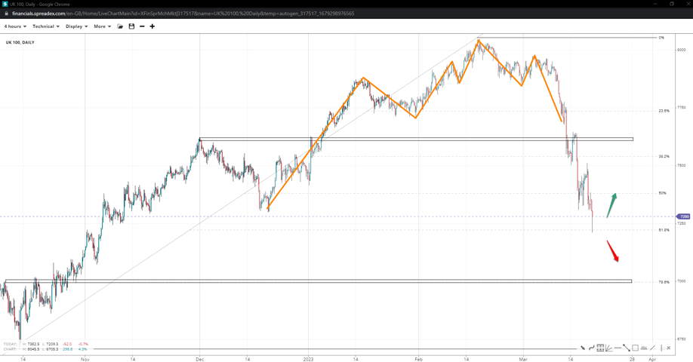Click the save chart floppy disk icon
The image size is (693, 362).
[x=131, y=26]
